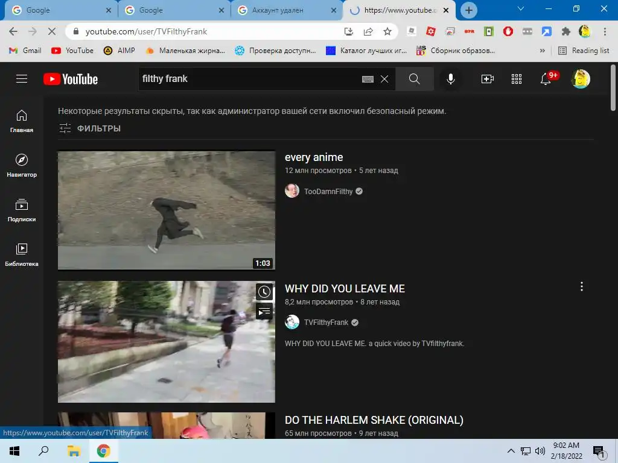
Task: Open the ФИЛЬТРЫ search filters
Action: [90, 128]
